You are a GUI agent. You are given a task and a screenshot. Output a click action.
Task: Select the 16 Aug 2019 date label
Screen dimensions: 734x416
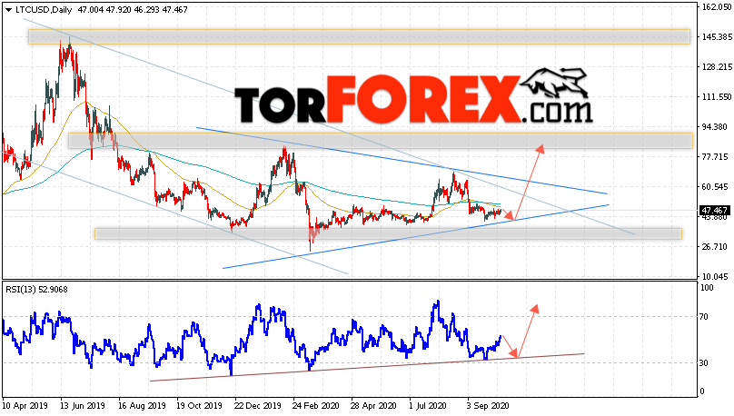pyautogui.click(x=142, y=406)
